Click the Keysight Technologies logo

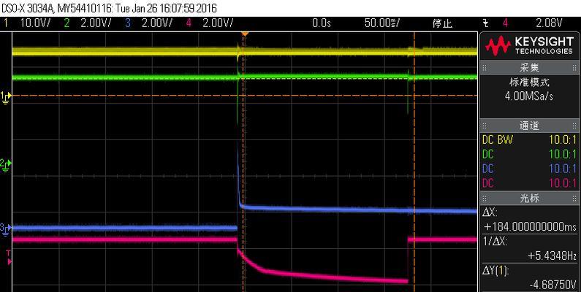coord(530,45)
